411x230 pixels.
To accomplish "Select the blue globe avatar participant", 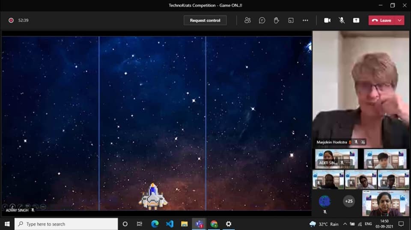I will [x=325, y=201].
